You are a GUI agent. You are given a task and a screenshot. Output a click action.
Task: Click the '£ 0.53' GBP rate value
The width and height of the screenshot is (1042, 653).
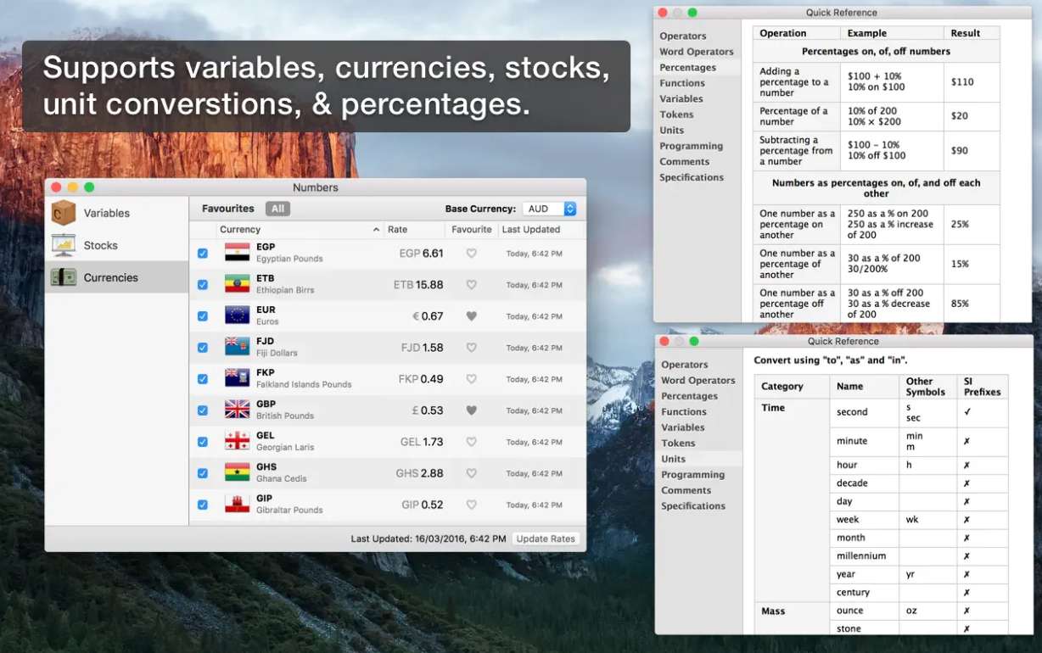[428, 410]
